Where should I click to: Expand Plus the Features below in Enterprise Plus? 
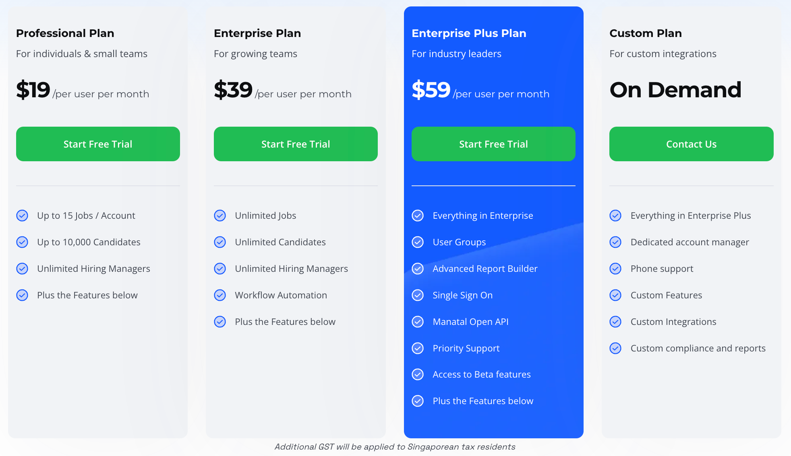pos(483,401)
